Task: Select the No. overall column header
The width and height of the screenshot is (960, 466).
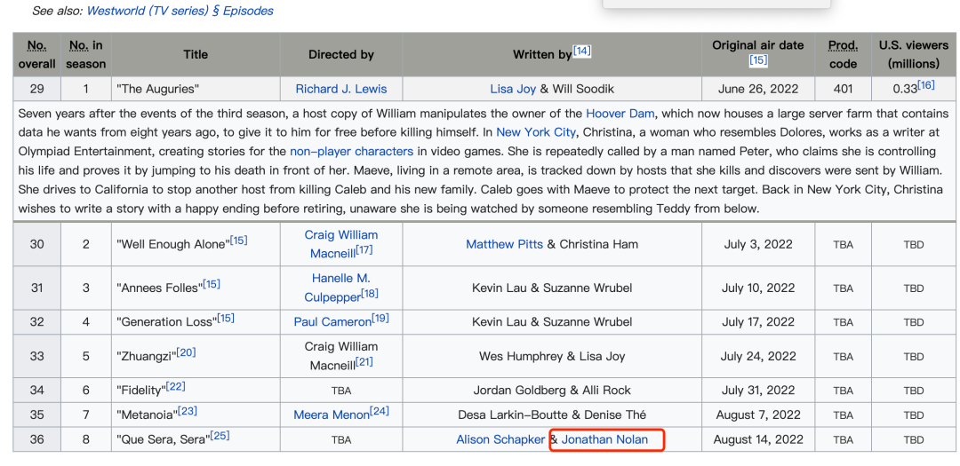Action: [x=36, y=54]
